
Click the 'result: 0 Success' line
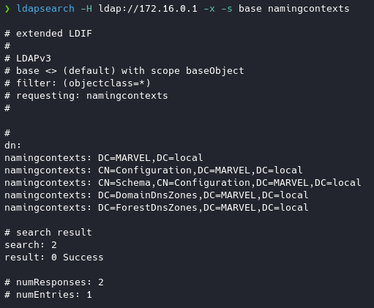click(54, 258)
